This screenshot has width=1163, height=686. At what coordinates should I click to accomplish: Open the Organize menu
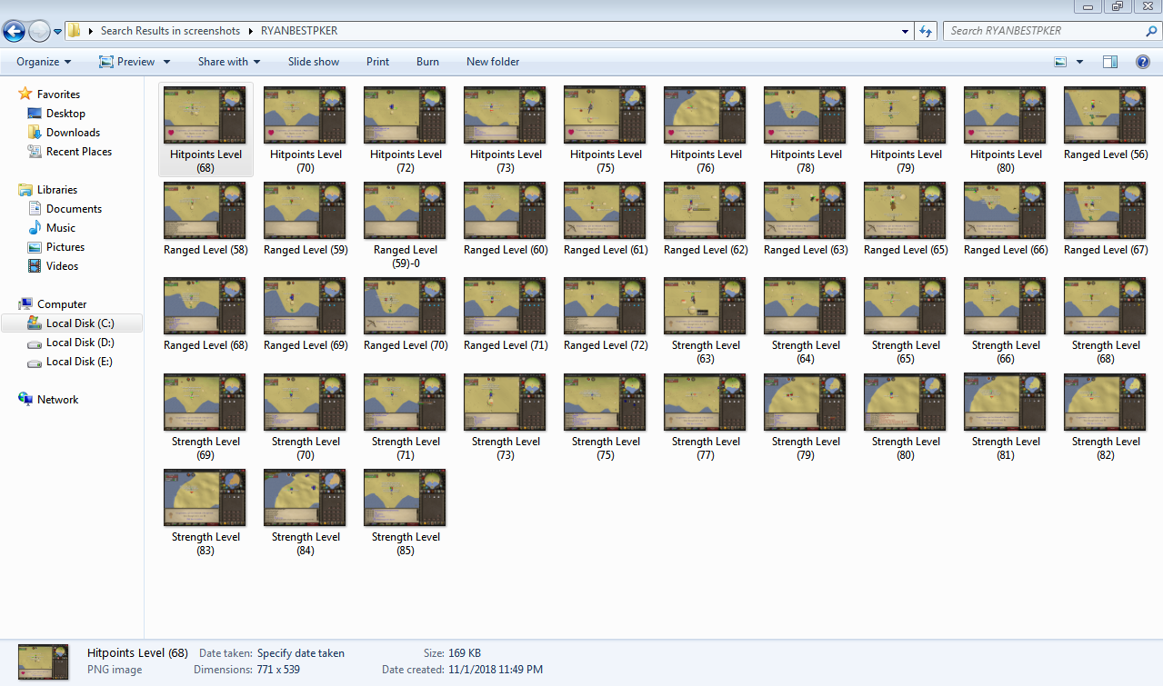[x=44, y=62]
